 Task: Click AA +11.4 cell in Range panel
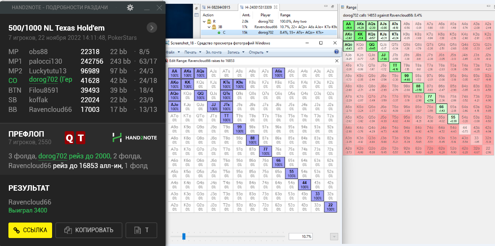click(348, 26)
